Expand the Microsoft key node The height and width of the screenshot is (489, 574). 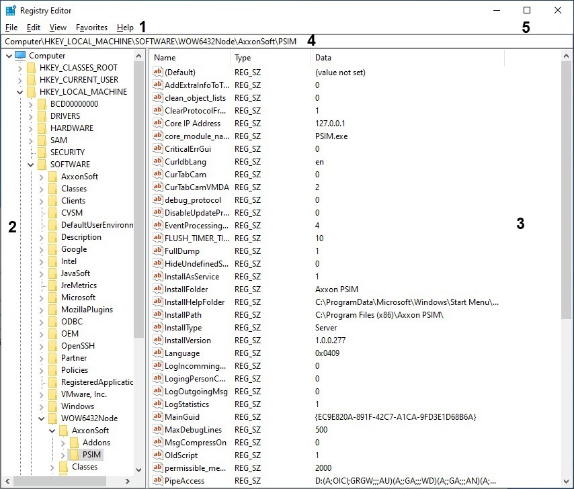pos(42,298)
